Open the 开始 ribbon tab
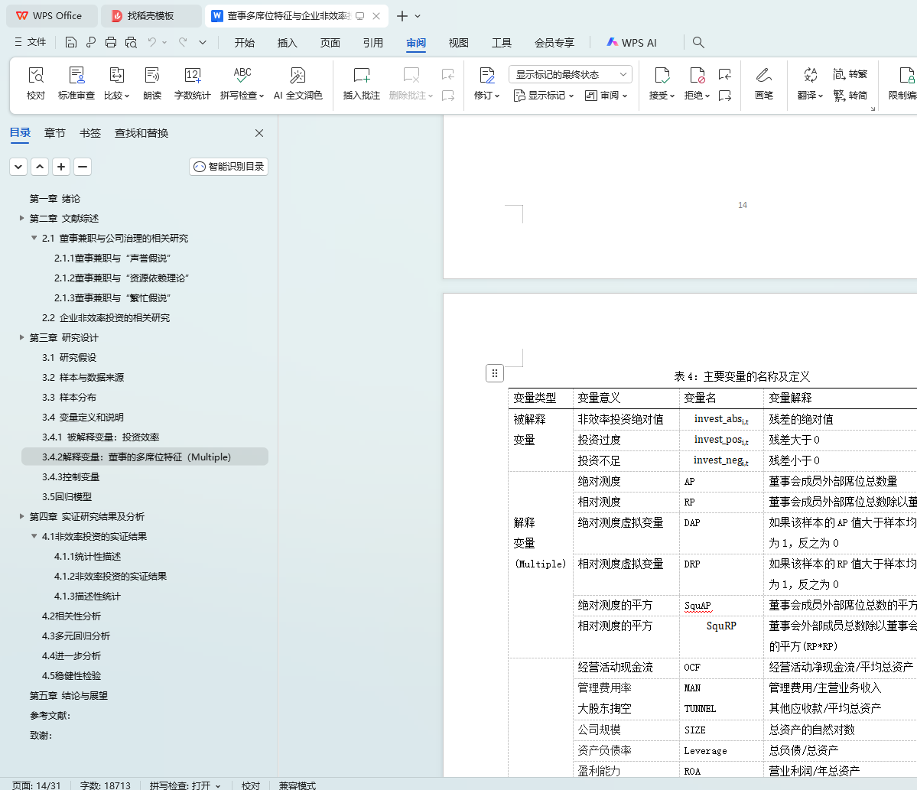 point(245,43)
